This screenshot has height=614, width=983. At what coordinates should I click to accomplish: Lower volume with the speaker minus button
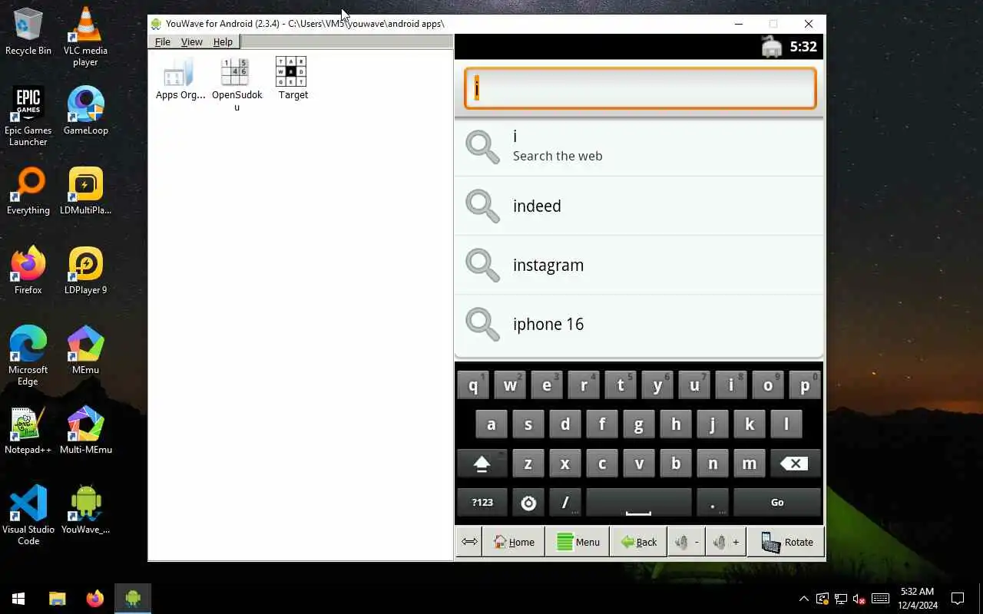pyautogui.click(x=687, y=542)
